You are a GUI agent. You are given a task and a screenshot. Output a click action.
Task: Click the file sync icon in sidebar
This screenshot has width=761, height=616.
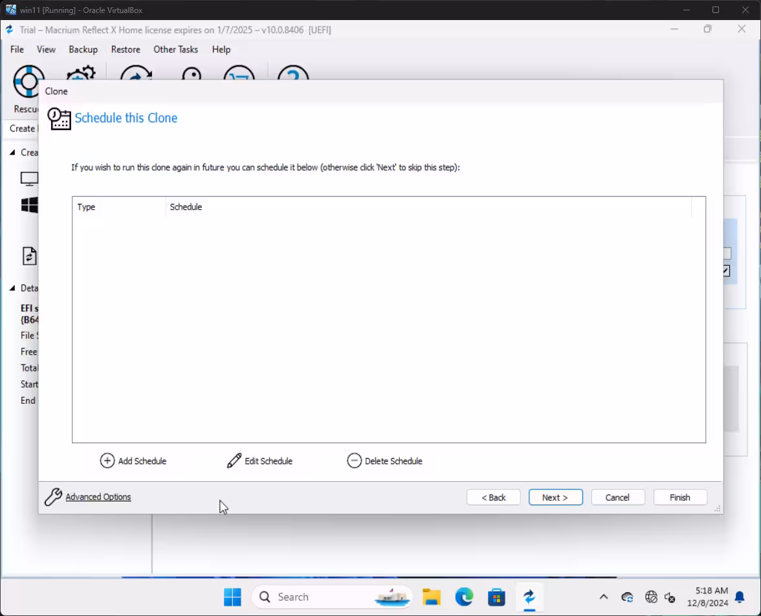30,256
